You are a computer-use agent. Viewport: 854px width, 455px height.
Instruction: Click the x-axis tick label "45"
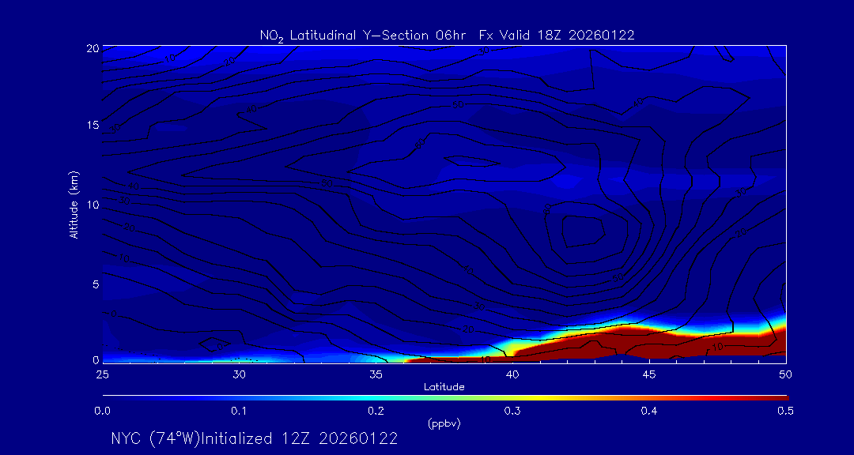click(648, 374)
